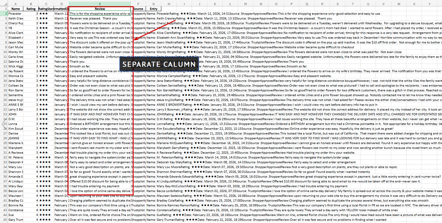Select row 17 header number
This screenshot has width=442, height=223.
click(4, 85)
